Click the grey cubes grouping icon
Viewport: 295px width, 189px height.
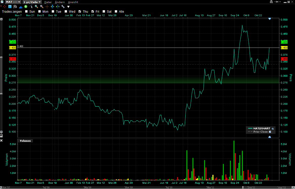point(271,2)
